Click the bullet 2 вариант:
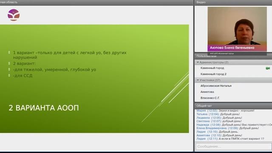 click(24, 63)
